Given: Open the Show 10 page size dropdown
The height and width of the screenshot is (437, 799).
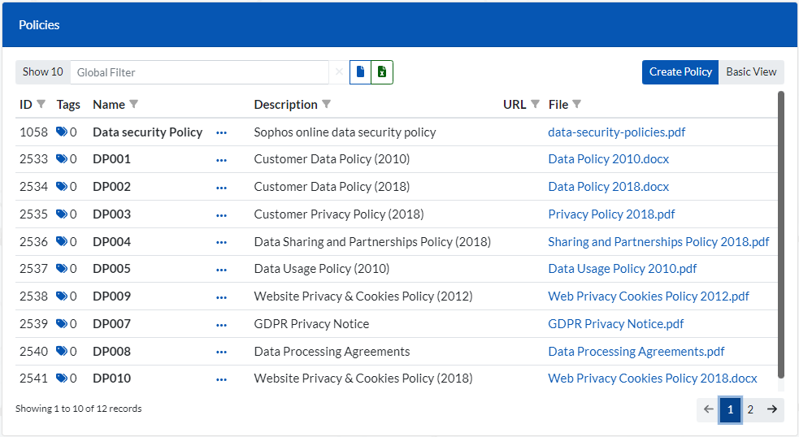Looking at the screenshot, I should pos(42,72).
